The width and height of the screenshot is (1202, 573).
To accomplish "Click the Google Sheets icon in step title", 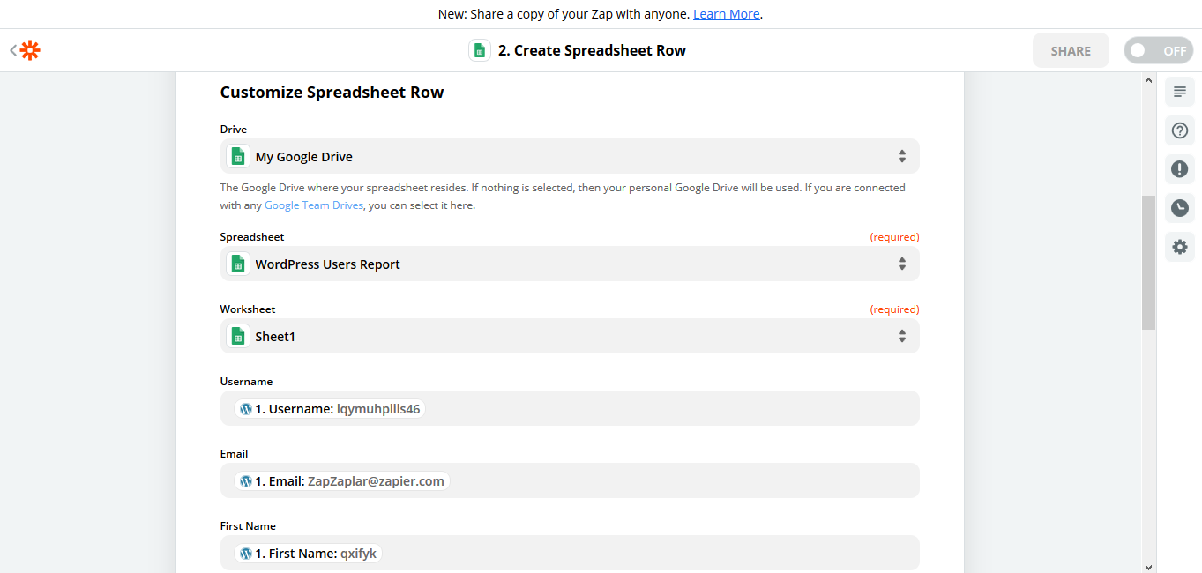I will pyautogui.click(x=480, y=50).
